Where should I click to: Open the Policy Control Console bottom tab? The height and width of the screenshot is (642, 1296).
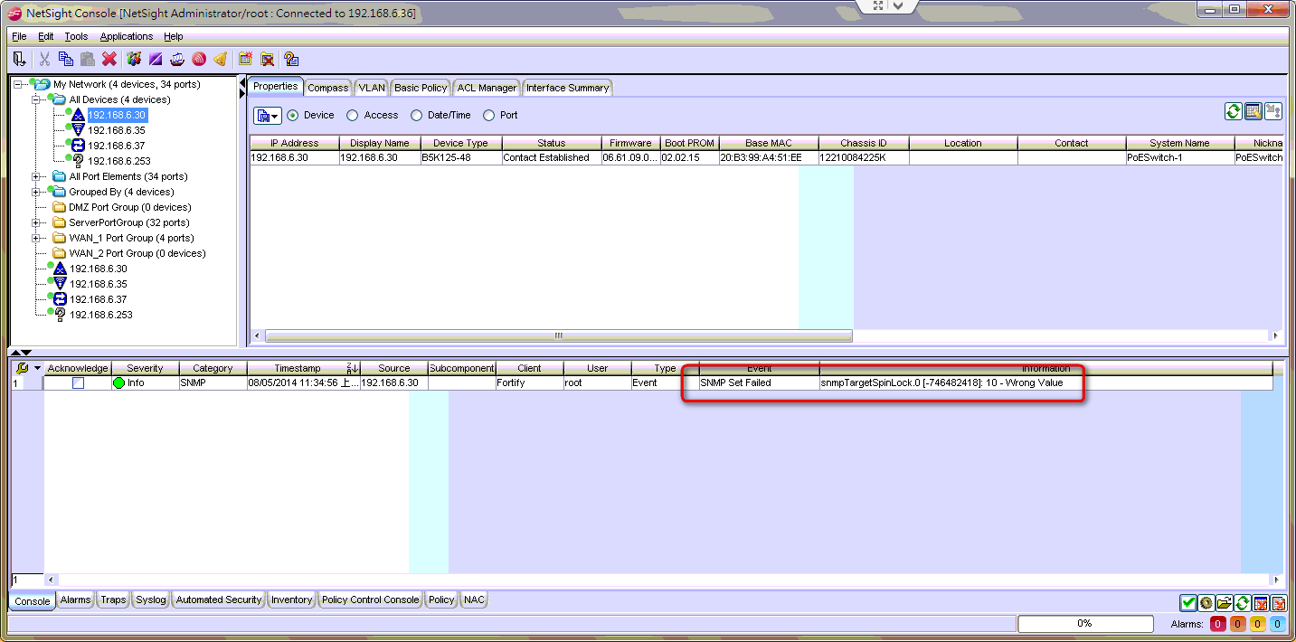coord(371,600)
